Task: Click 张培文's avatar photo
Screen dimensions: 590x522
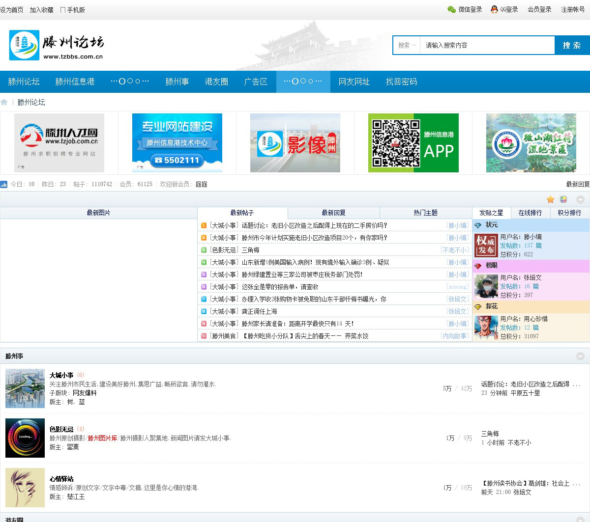Action: pyautogui.click(x=486, y=286)
